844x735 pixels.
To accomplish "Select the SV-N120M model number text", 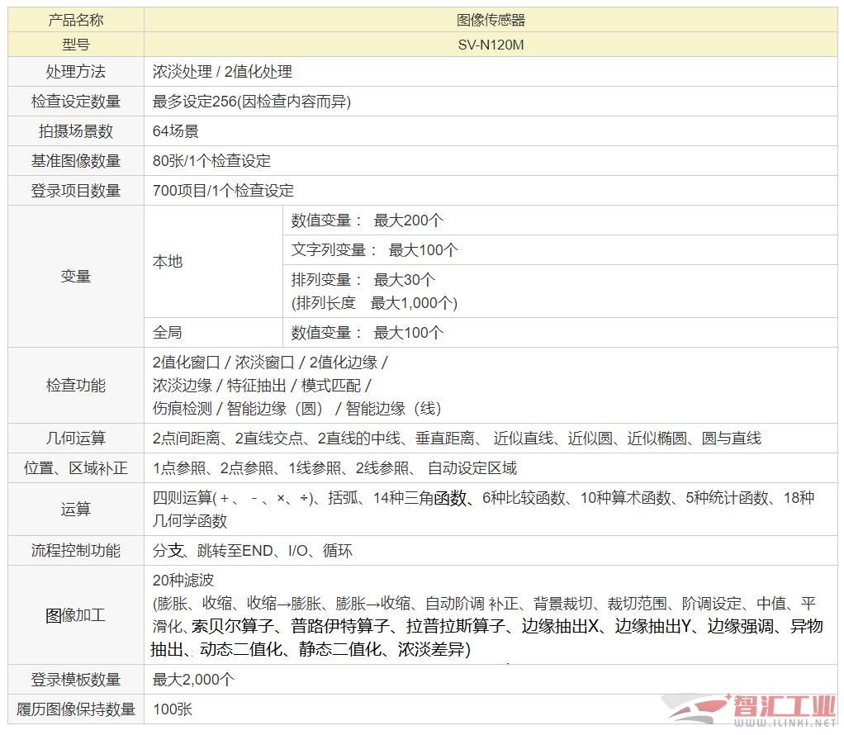I will tap(491, 45).
